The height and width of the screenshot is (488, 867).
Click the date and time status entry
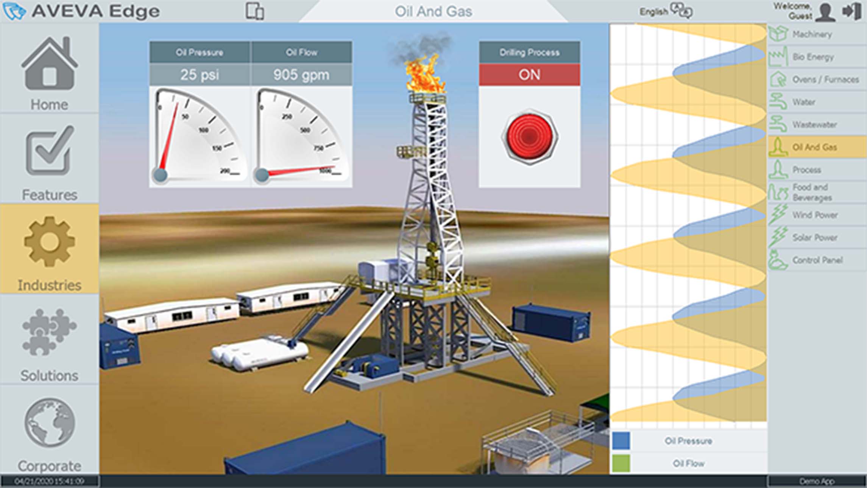tap(49, 481)
